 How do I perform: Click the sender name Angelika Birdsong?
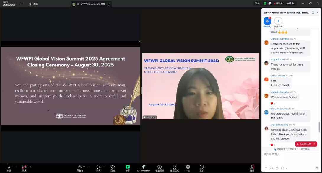(x=279, y=125)
